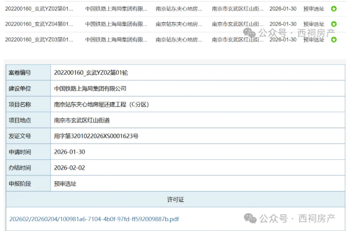Select case 202200160_玄武YZ03 in the list
The image size is (354, 231).
[x=39, y=39]
